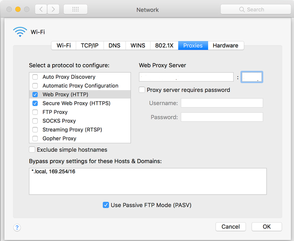Click the search magnifier icon
Screen dimensions: 294x241
click(242, 9)
